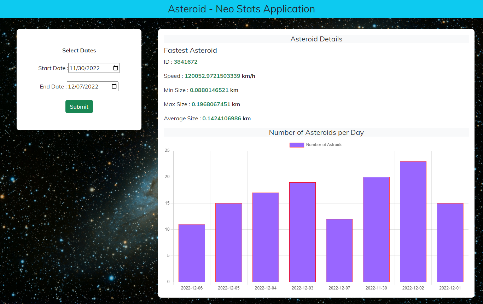Click the Submit button
Viewport: 483px width, 304px height.
(79, 107)
